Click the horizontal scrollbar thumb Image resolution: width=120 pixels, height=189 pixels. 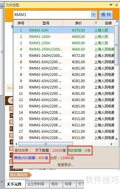[x=46, y=144]
